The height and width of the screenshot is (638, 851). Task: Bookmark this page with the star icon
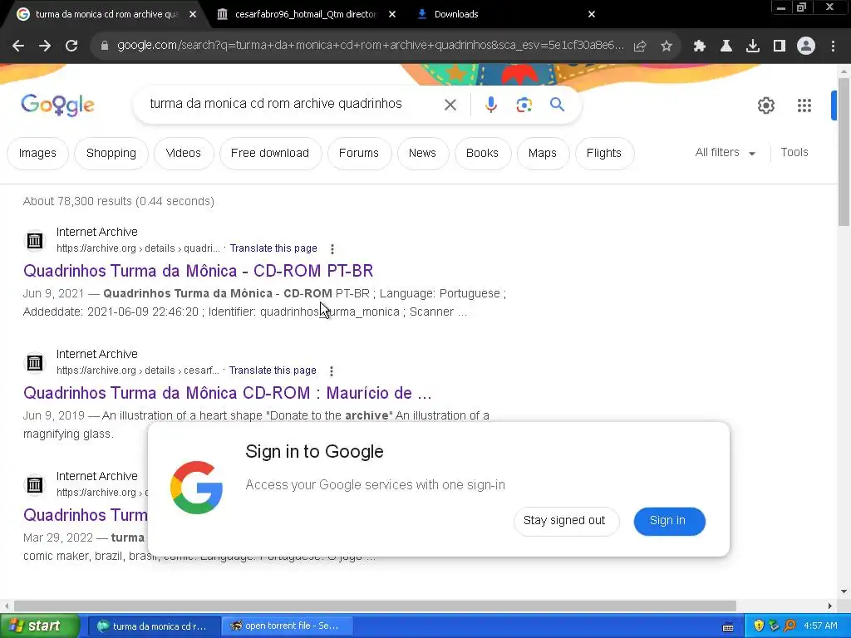(x=667, y=47)
